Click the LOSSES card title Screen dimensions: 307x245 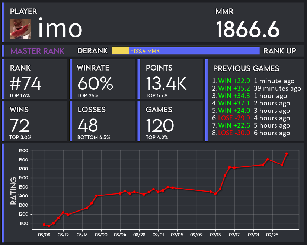click(x=92, y=110)
